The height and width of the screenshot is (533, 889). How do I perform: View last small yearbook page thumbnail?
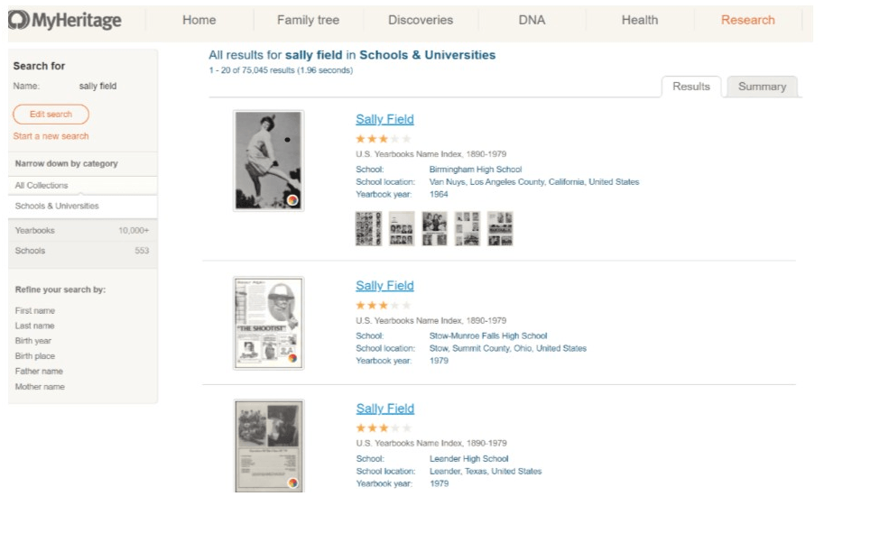point(500,229)
